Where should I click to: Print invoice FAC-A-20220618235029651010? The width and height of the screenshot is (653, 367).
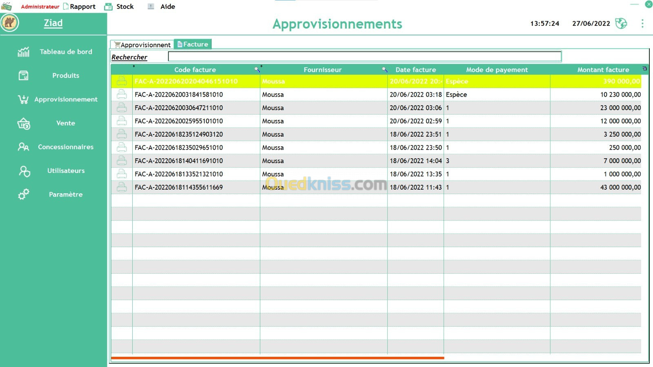(x=122, y=148)
